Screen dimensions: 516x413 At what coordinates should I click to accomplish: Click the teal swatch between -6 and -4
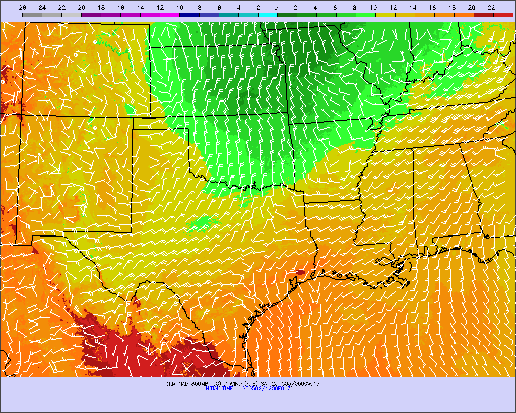(228, 15)
